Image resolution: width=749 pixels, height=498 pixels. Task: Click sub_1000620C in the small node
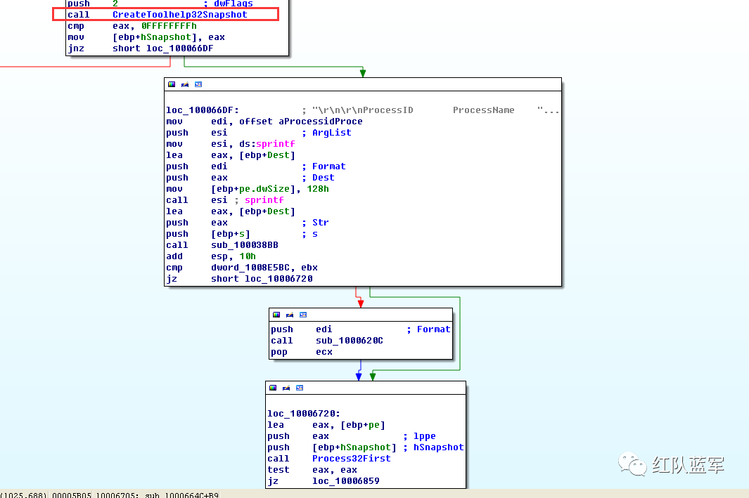tap(350, 341)
